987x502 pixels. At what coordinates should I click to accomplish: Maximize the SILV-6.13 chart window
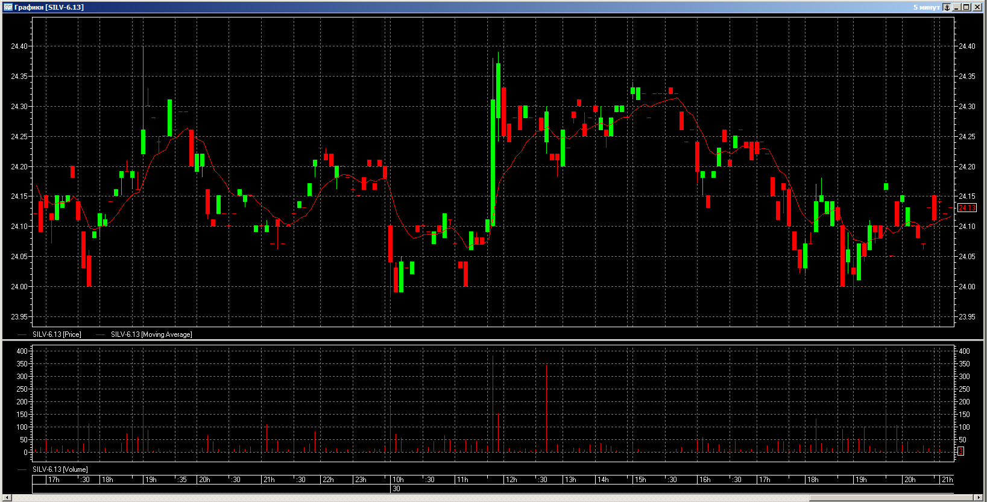pos(967,7)
